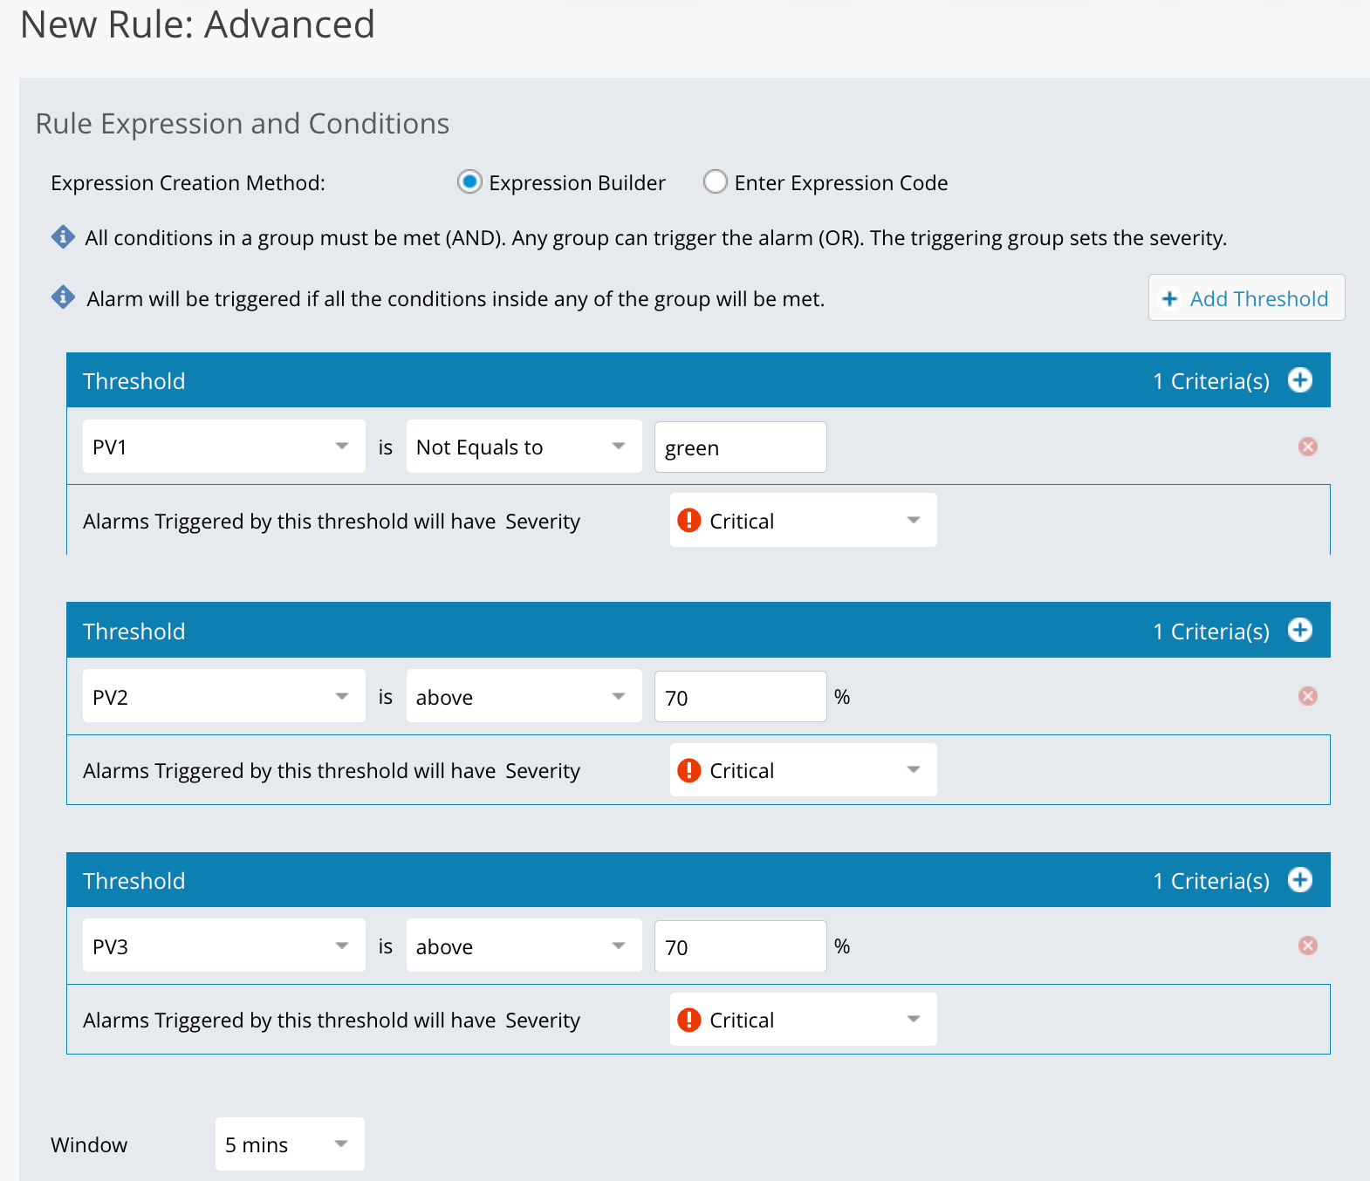The image size is (1370, 1181).
Task: Remove the PV3 criteria row
Action: click(x=1307, y=945)
